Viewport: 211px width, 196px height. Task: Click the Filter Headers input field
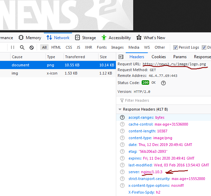[x=163, y=100]
